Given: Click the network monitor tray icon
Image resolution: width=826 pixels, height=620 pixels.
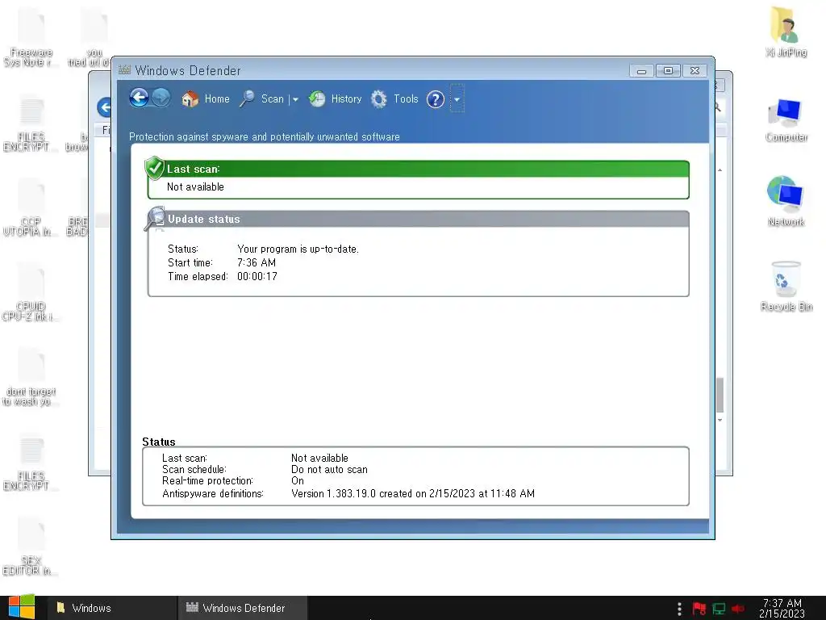Looking at the screenshot, I should (x=719, y=609).
